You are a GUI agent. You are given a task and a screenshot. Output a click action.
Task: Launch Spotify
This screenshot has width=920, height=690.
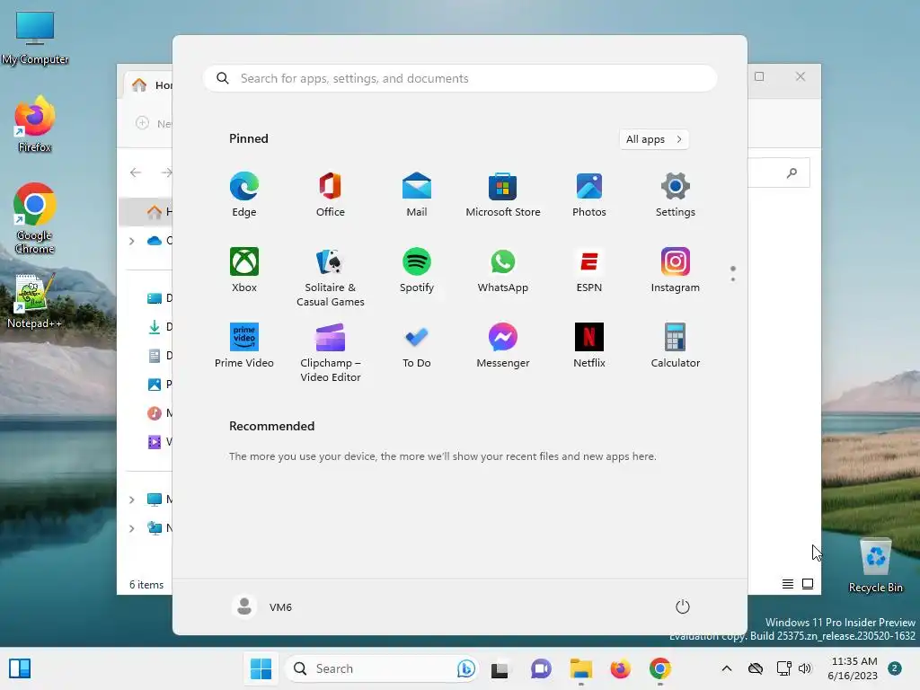[x=417, y=270]
